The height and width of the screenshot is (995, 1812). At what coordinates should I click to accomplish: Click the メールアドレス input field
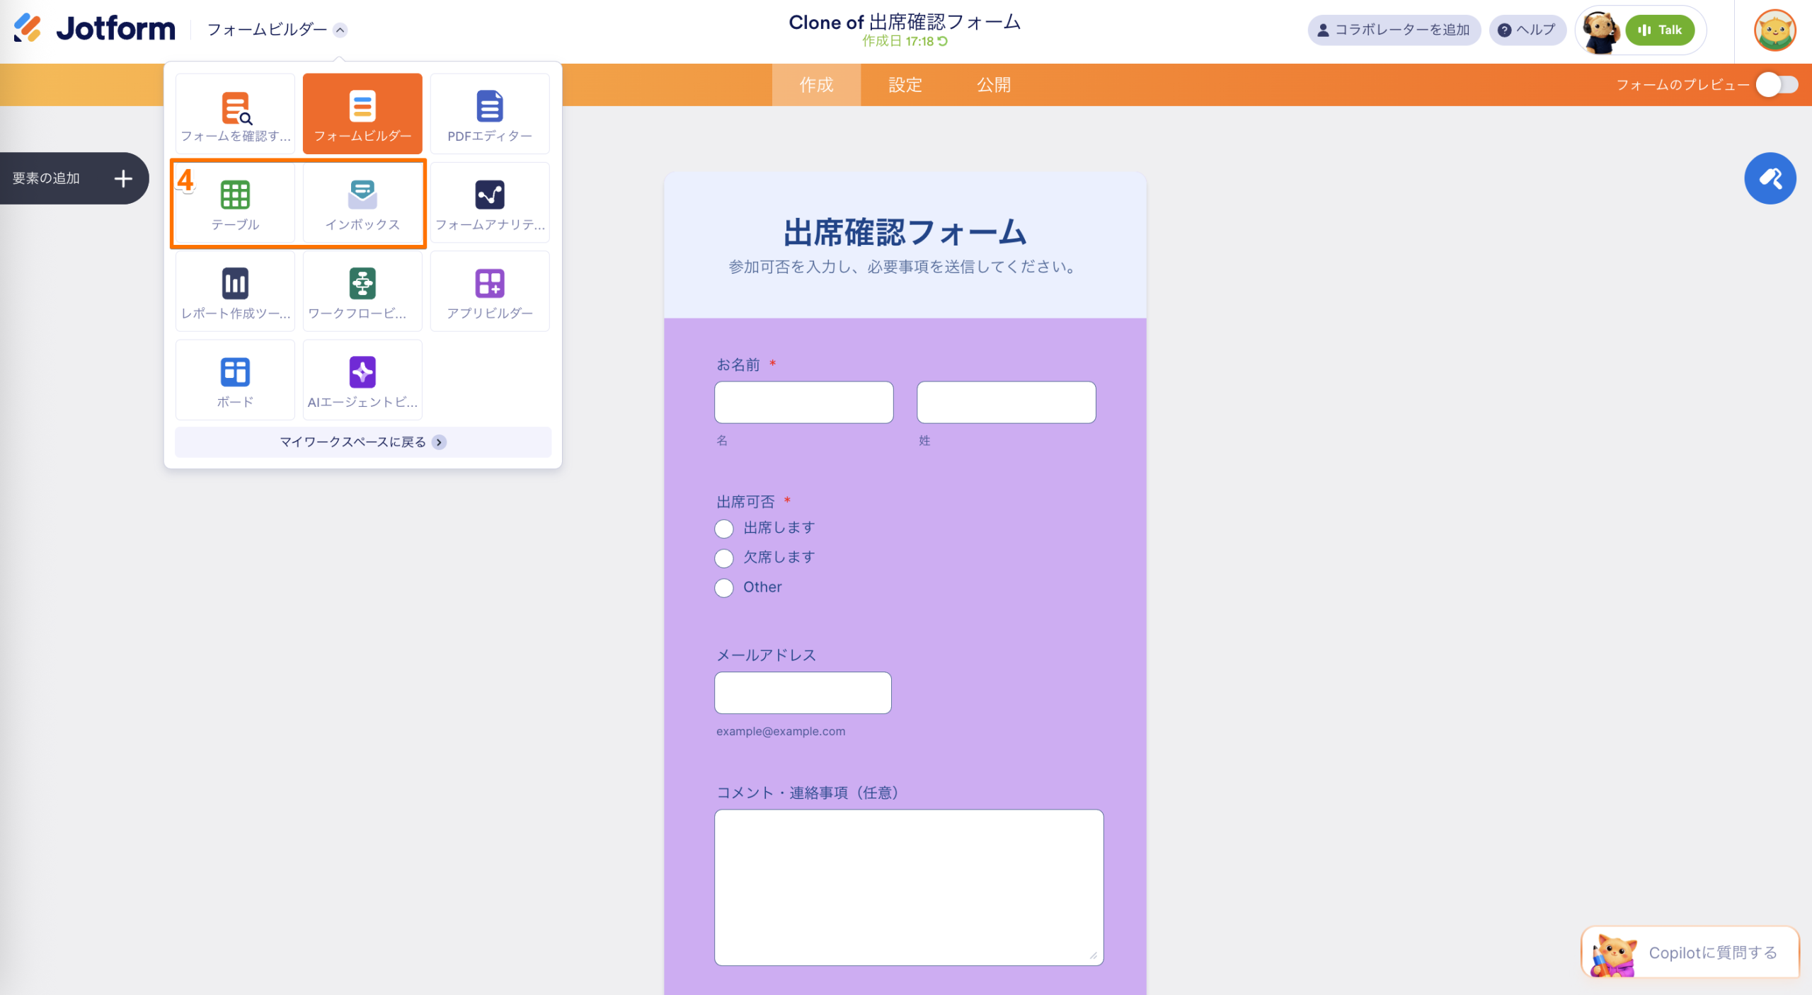tap(803, 693)
